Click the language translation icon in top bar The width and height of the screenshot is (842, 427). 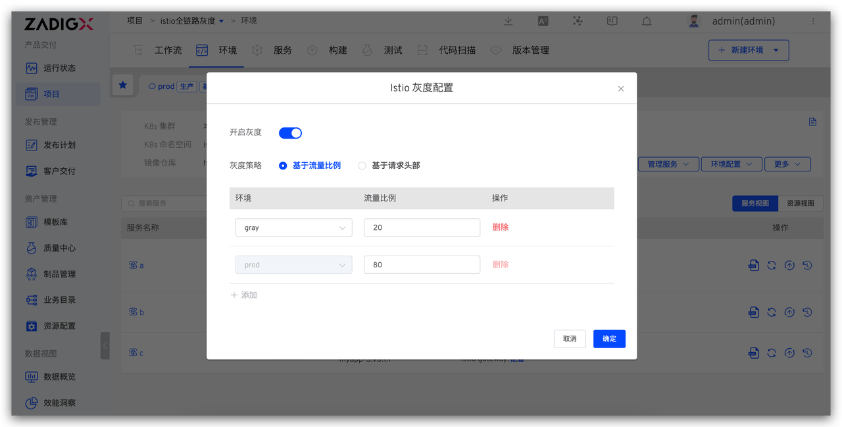(543, 21)
